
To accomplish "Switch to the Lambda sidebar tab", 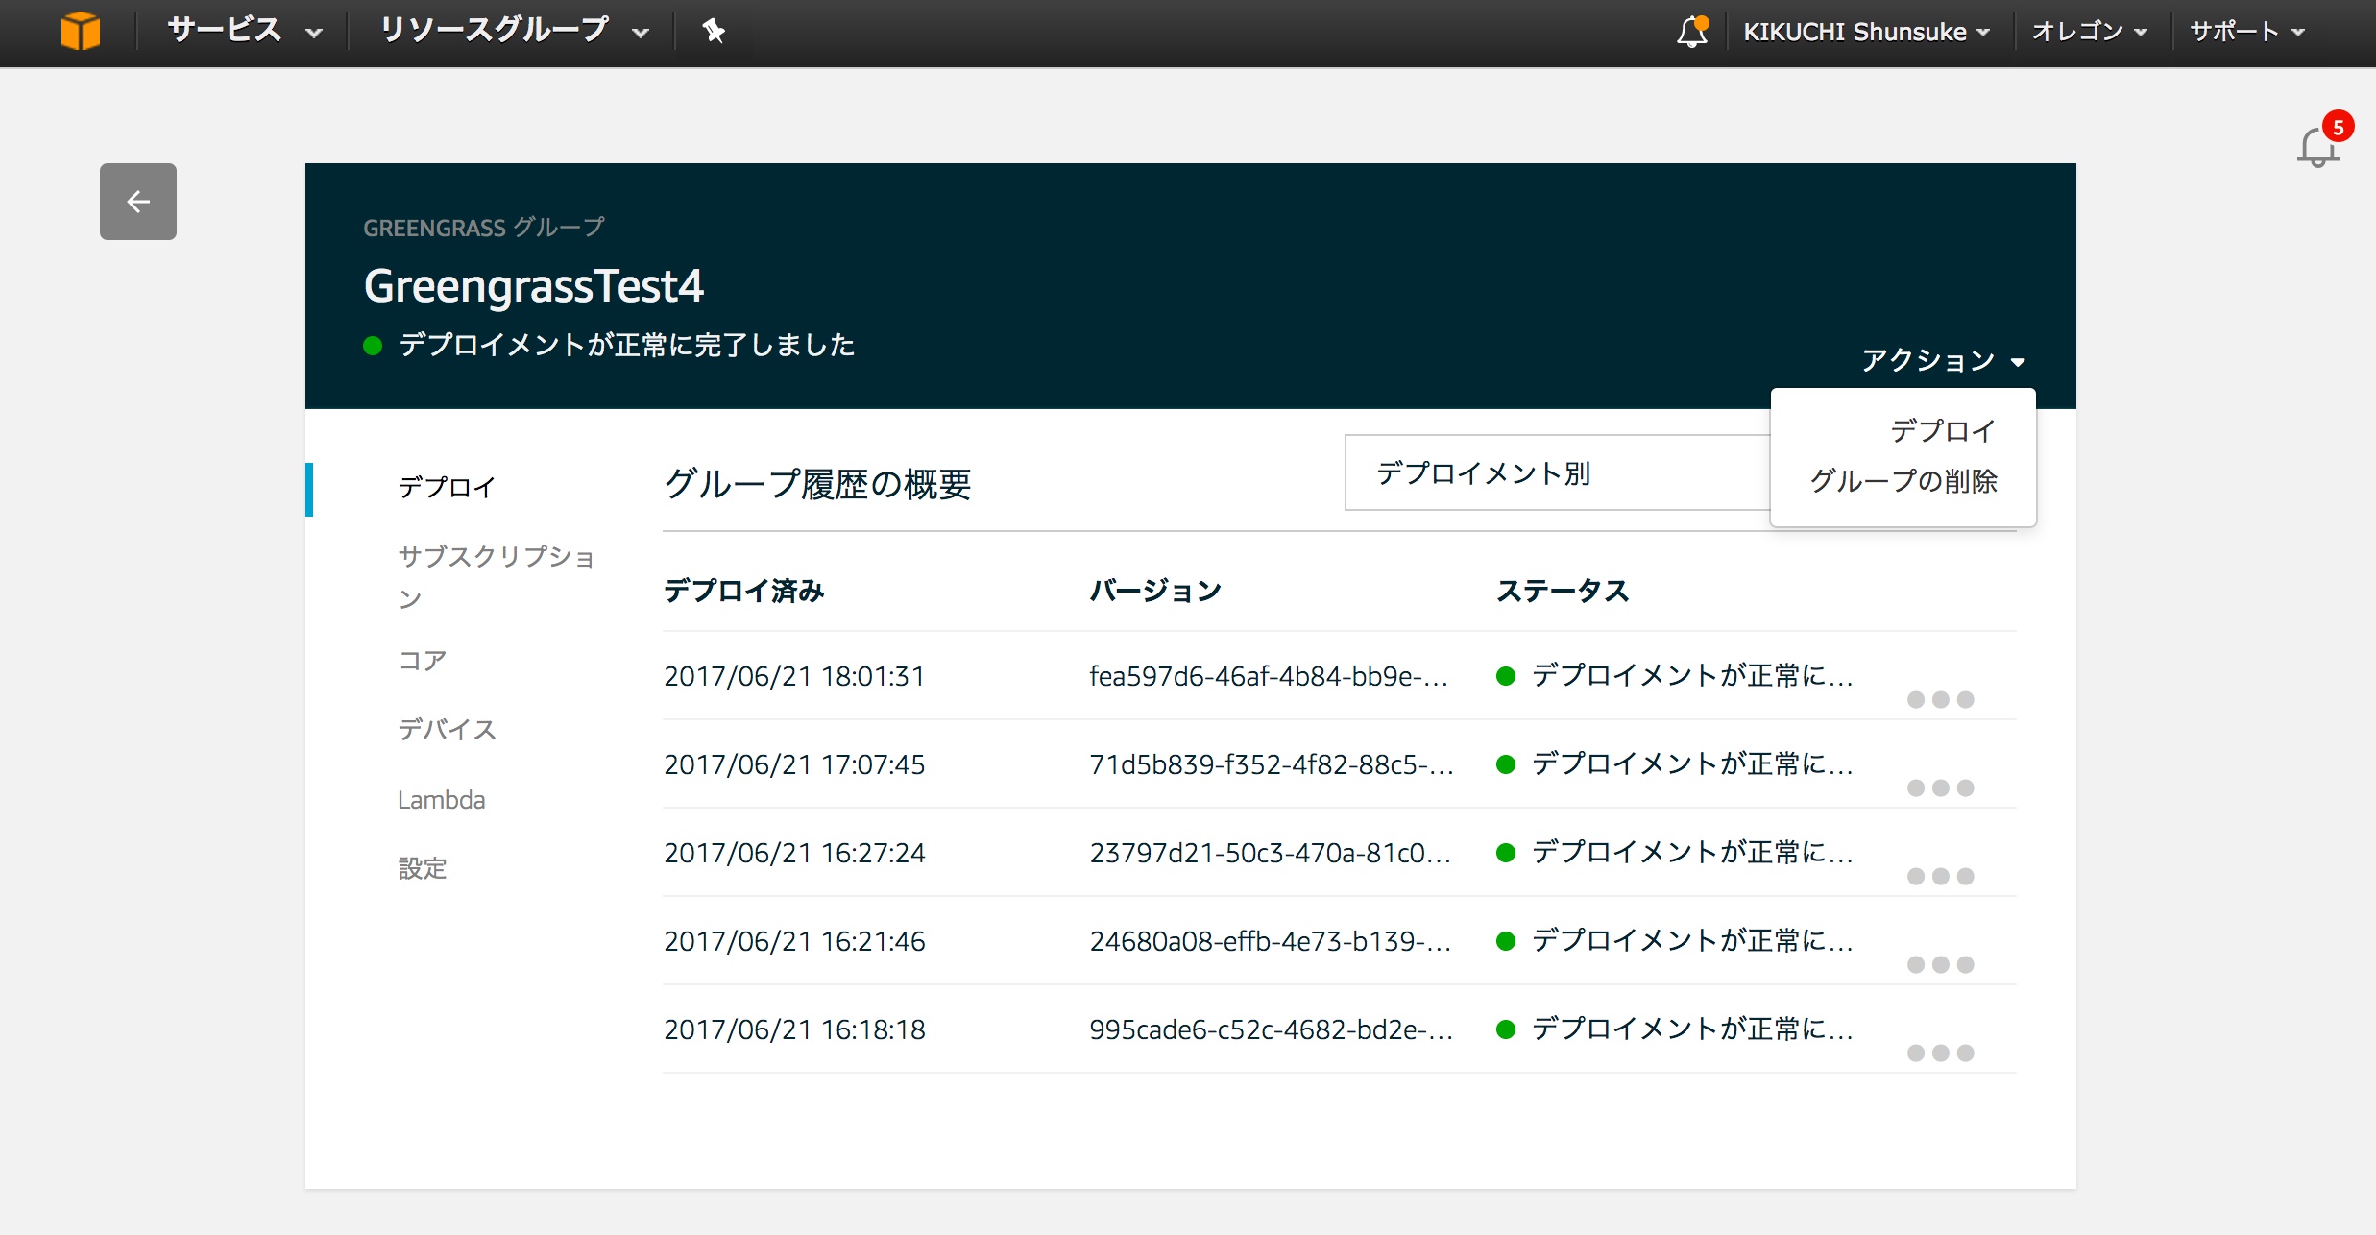I will tap(442, 800).
